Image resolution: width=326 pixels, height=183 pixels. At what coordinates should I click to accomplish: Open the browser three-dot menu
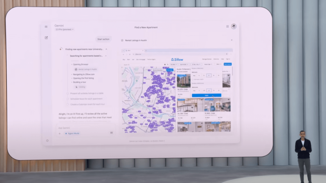(x=231, y=54)
